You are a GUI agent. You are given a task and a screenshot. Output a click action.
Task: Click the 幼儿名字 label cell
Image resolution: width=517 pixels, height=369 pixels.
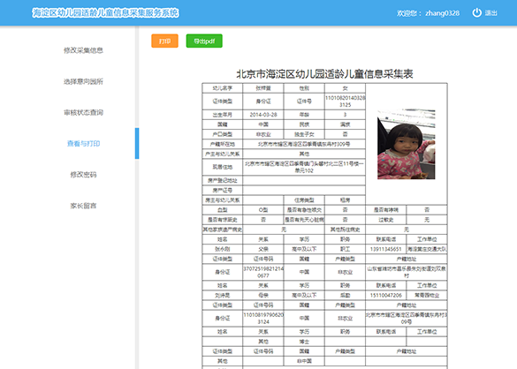[222, 88]
